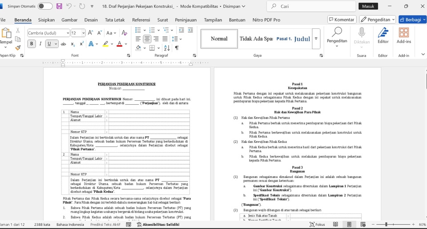Apply text effects icon
This screenshot has height=229, width=427.
91,44
